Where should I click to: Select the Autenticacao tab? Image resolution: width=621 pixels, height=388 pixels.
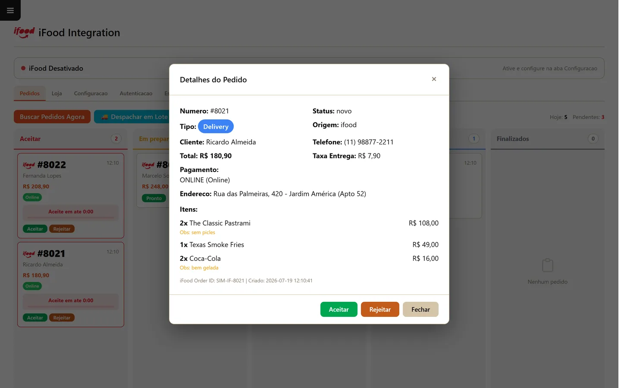[x=136, y=93]
